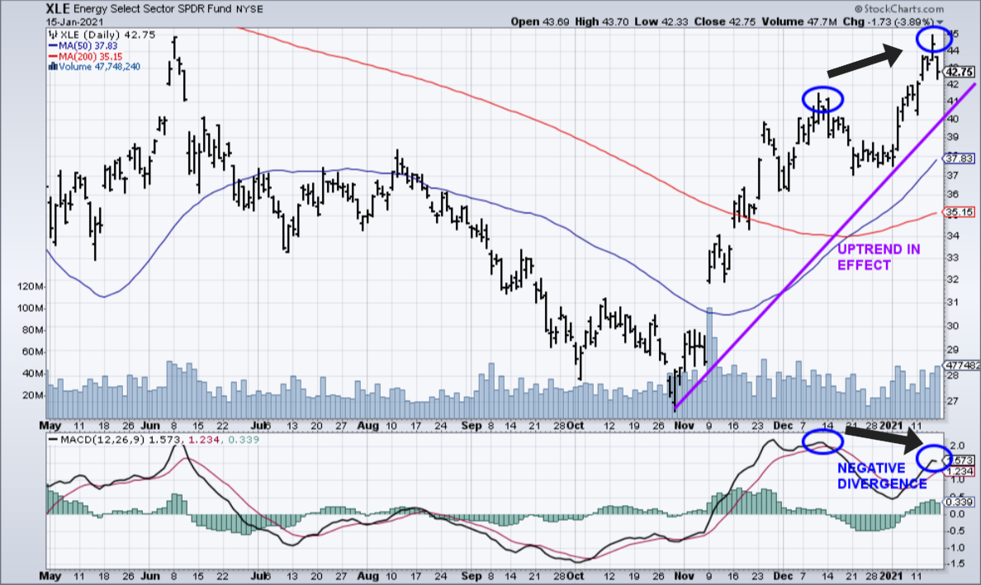Click the candlestick icon beside XLE (Daily)
The image size is (981, 585).
coord(53,35)
